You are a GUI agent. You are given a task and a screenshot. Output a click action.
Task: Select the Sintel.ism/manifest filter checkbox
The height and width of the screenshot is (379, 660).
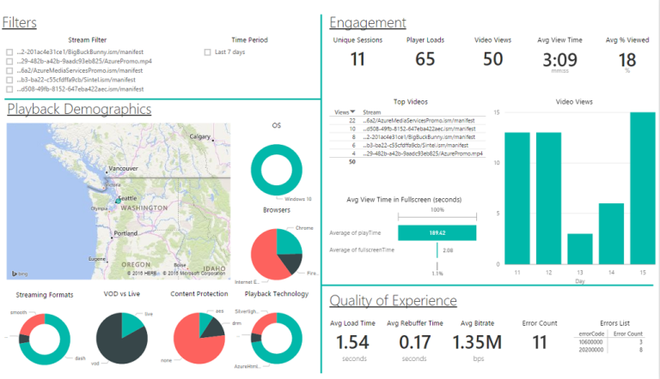click(x=9, y=80)
